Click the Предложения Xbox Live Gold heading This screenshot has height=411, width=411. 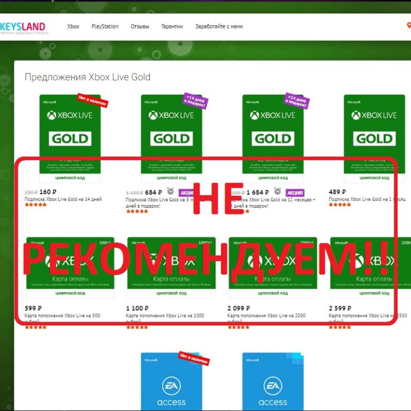[x=88, y=77]
